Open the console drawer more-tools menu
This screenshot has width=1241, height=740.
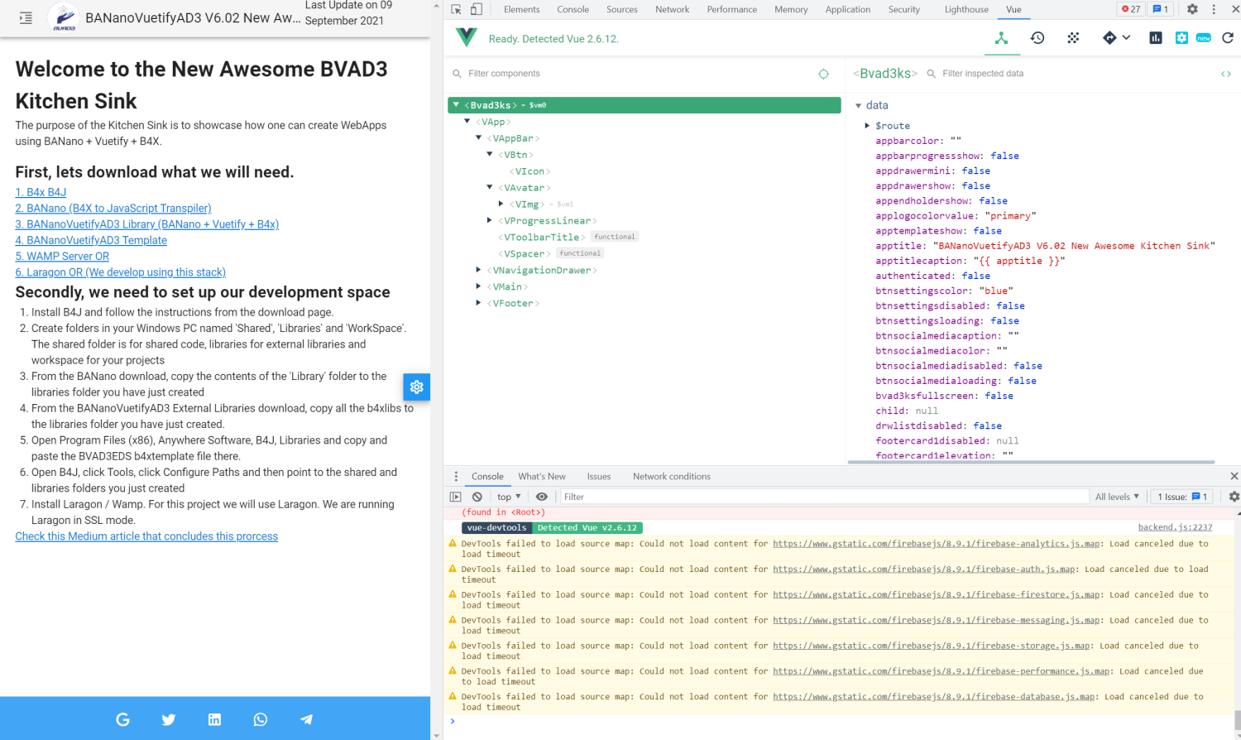(x=456, y=476)
